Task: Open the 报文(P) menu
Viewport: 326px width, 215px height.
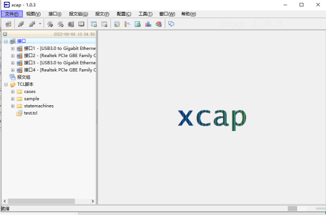Action: tap(102, 14)
